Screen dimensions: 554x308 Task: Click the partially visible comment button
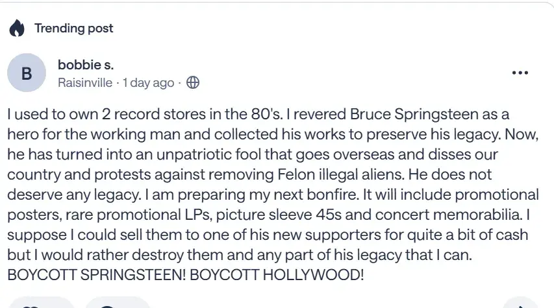click(117, 304)
